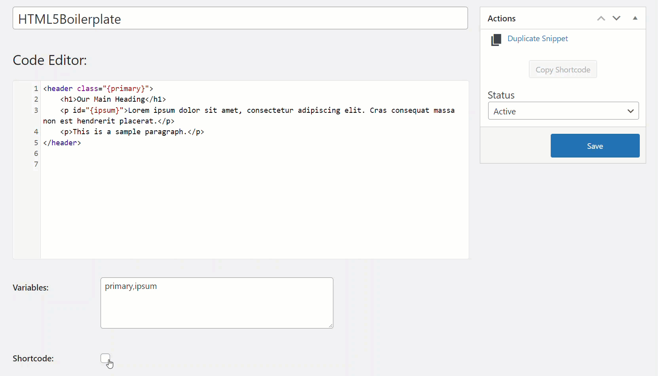
Task: Enable the Shortcode checkbox
Action: tap(105, 358)
